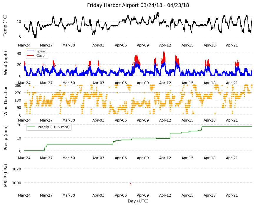
Task: Click the 40 tick on the Wind axis
Action: pyautogui.click(x=19, y=53)
